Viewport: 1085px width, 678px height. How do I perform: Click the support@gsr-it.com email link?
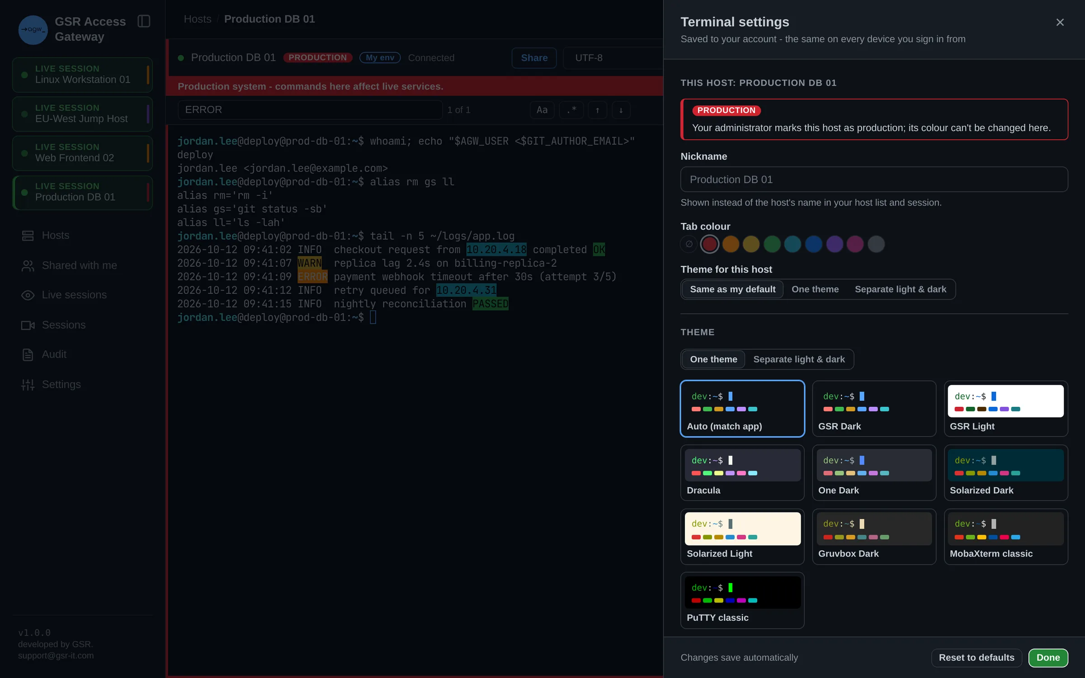coord(56,655)
